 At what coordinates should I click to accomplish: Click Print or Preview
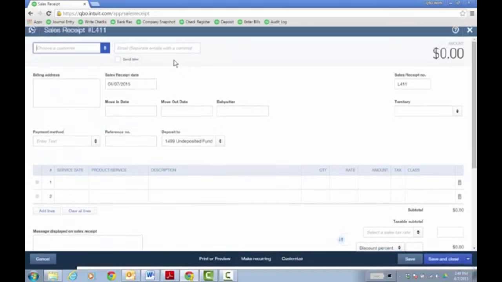215,259
